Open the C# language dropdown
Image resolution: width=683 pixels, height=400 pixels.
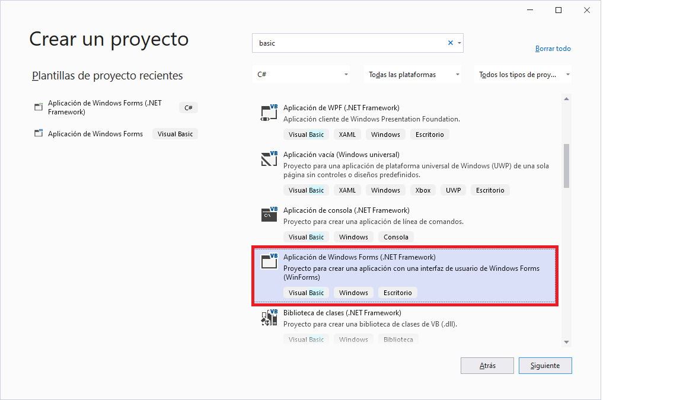click(301, 73)
